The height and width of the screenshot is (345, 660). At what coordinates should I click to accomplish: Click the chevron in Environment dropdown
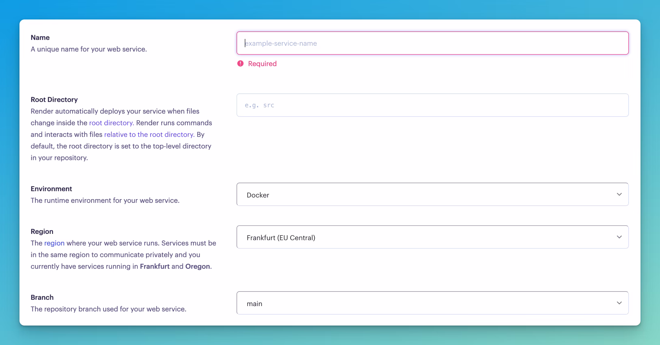[x=619, y=194]
